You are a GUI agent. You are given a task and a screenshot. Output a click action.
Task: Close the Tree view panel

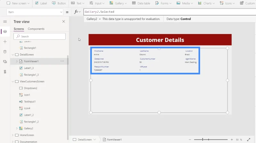click(64, 21)
